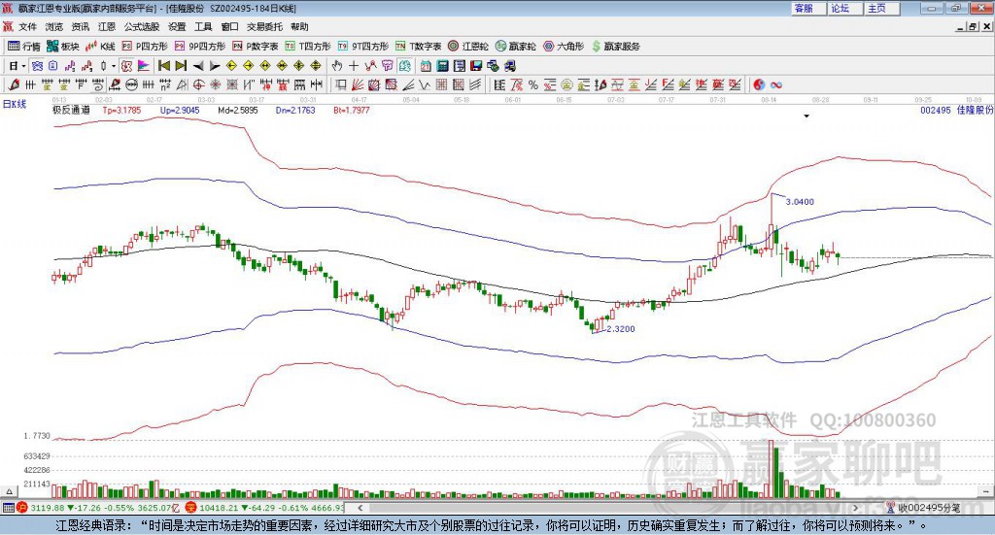Jump to first bar with green skip-back arrow
This screenshot has height=535, width=995.
(163, 66)
